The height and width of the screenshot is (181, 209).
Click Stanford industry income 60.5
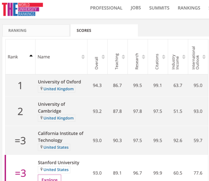tap(178, 173)
